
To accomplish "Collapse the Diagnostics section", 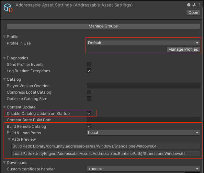I will coord(5,58).
